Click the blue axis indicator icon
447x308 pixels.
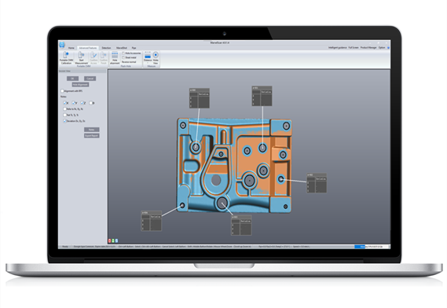(x=116, y=240)
